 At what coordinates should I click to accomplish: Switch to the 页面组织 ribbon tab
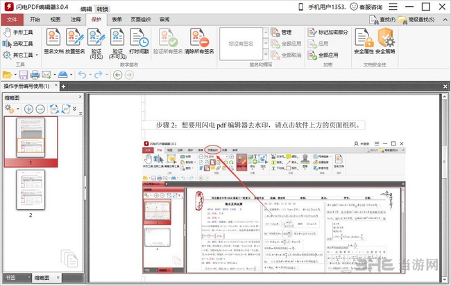pos(140,19)
